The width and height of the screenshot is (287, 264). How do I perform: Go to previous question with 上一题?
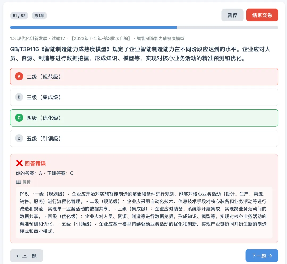coord(27,256)
